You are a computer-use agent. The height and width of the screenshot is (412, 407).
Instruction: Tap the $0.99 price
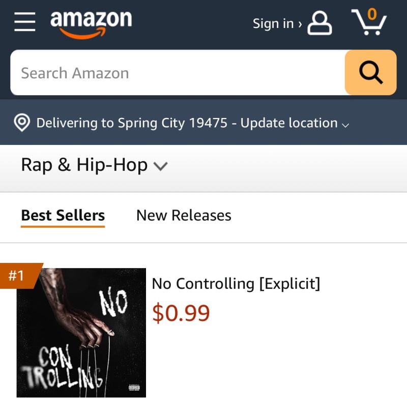(181, 313)
